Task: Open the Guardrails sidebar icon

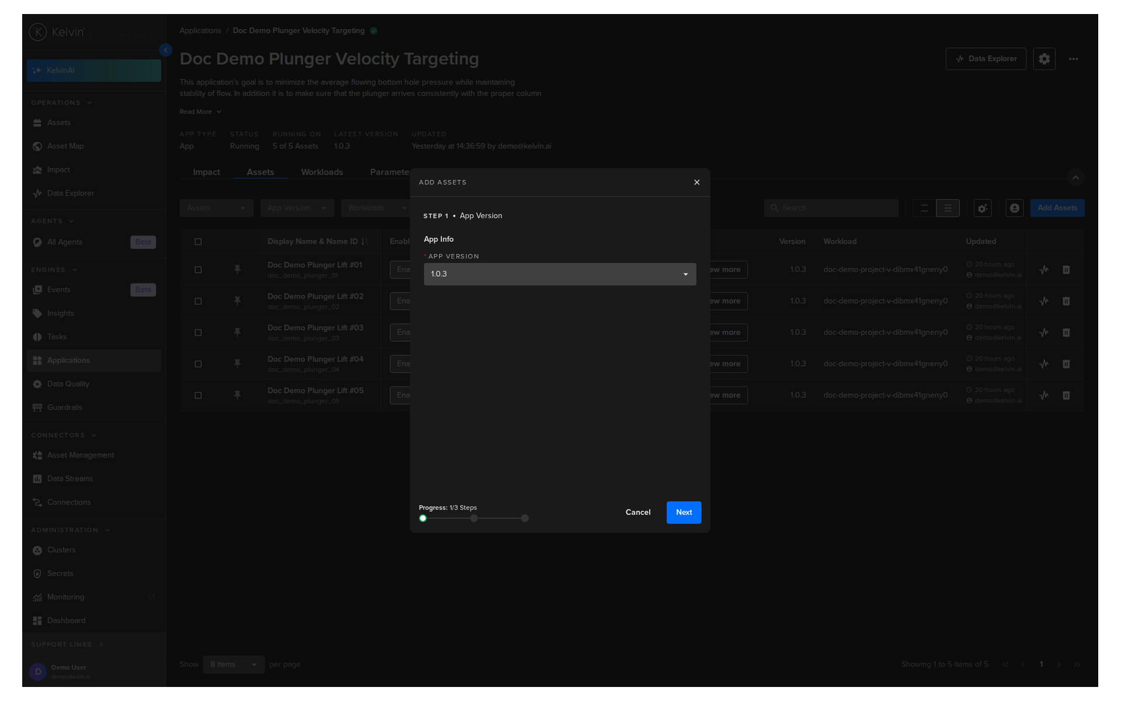Action: pos(37,407)
